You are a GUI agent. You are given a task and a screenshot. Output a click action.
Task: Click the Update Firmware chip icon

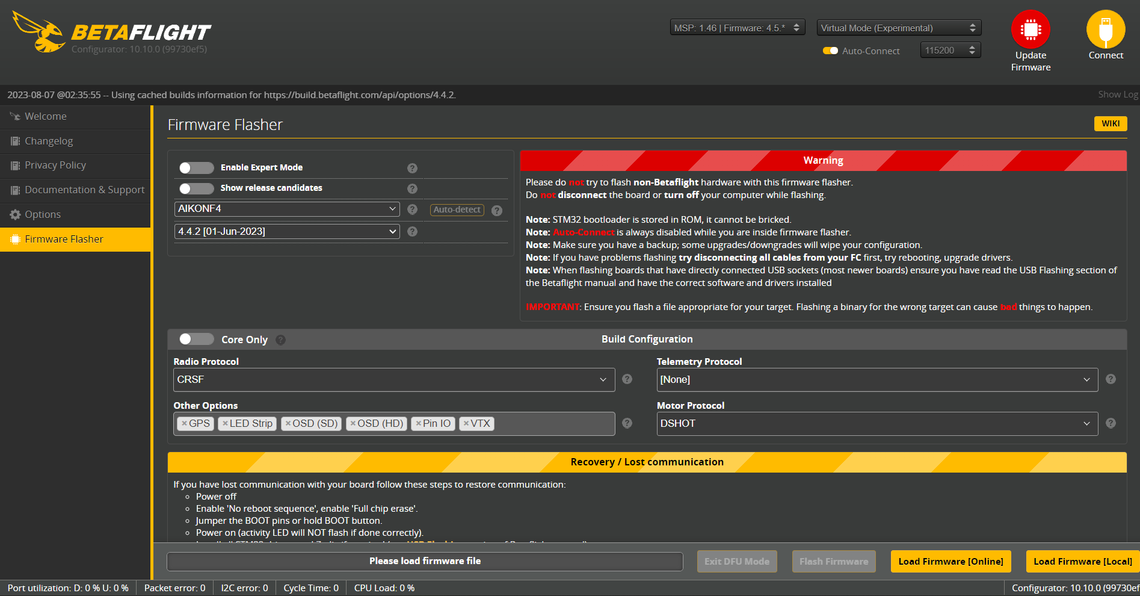pos(1031,29)
